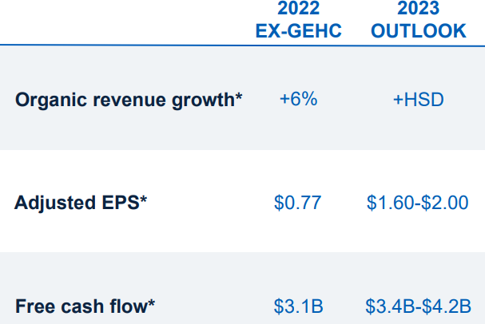Click the Free cash flow row label
This screenshot has width=485, height=324.
click(81, 305)
